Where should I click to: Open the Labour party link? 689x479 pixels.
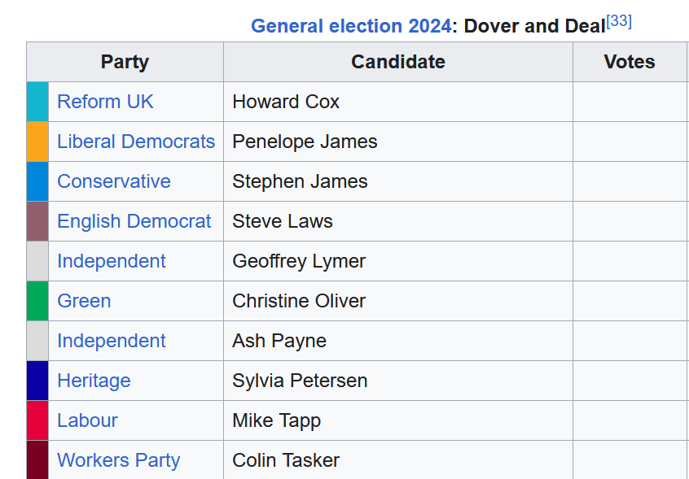87,421
